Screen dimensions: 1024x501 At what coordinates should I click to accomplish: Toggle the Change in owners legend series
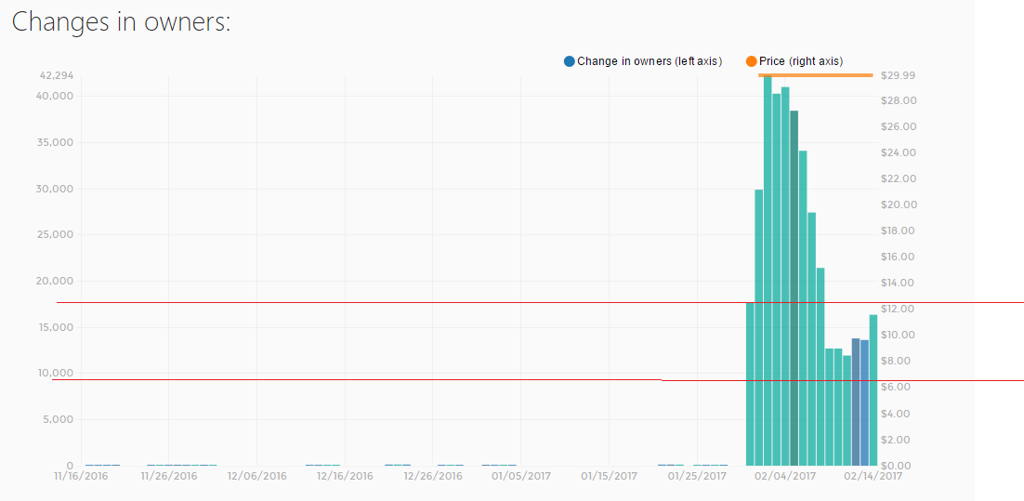coord(643,61)
